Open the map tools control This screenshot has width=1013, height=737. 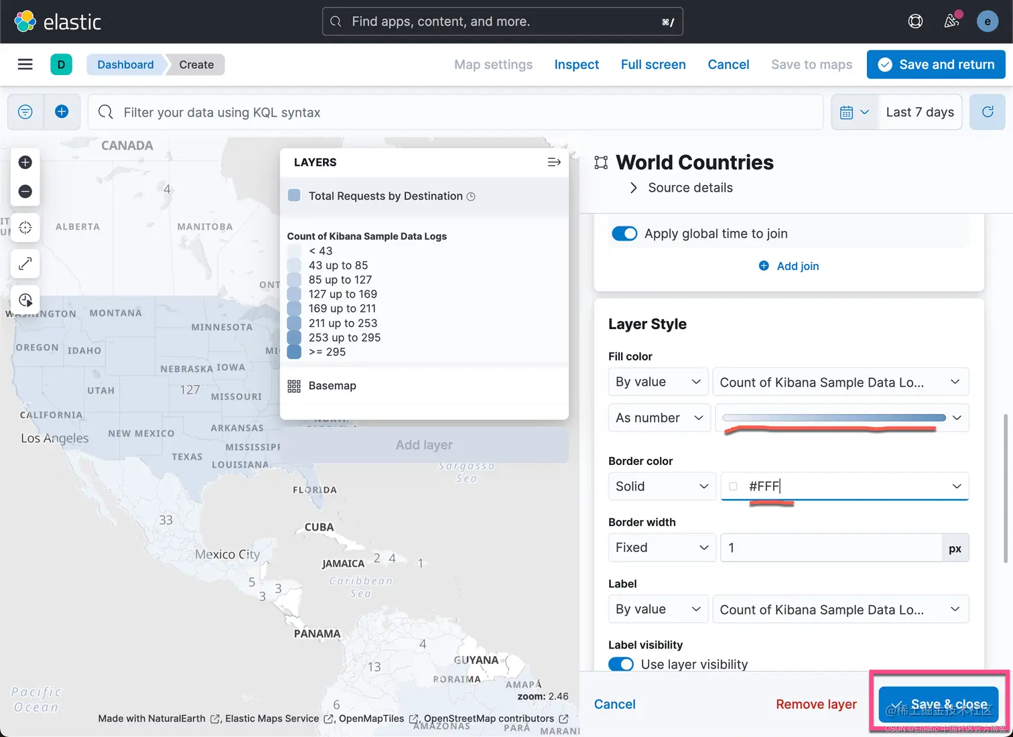[25, 264]
